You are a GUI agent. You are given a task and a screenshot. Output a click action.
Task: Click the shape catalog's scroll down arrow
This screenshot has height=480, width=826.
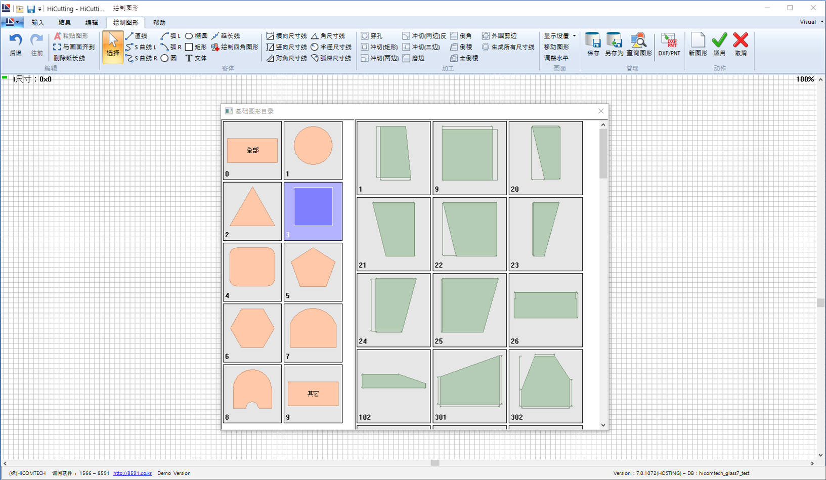[x=603, y=425]
